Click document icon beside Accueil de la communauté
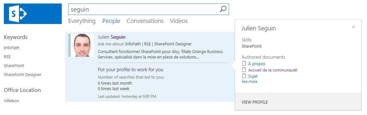 244,69
